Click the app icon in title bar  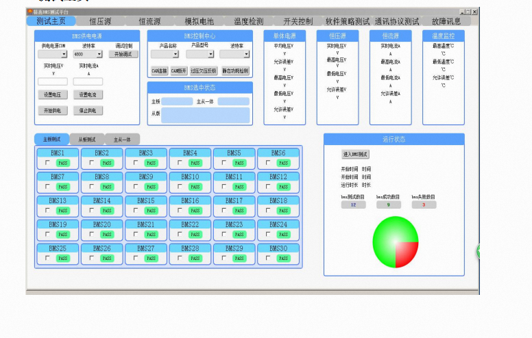tap(30, 12)
